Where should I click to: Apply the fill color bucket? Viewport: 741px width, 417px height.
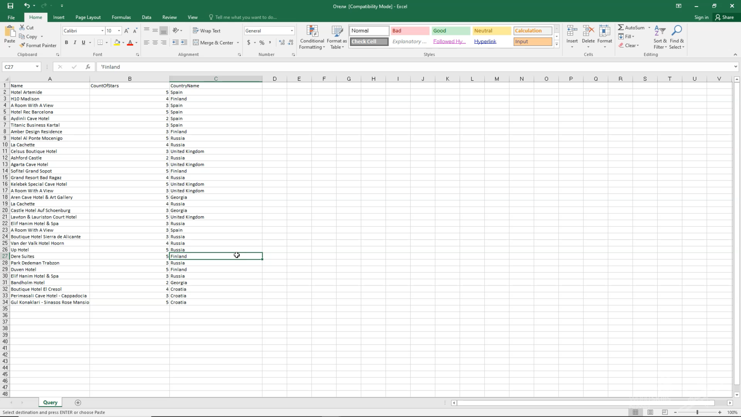pos(116,43)
